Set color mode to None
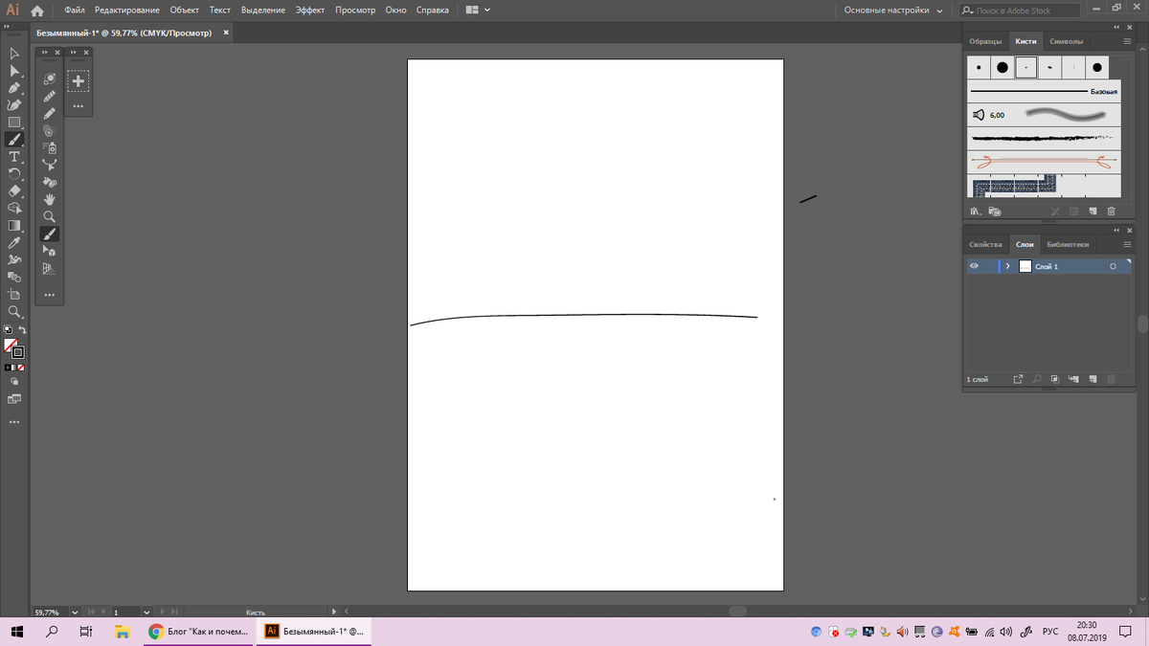 21,368
